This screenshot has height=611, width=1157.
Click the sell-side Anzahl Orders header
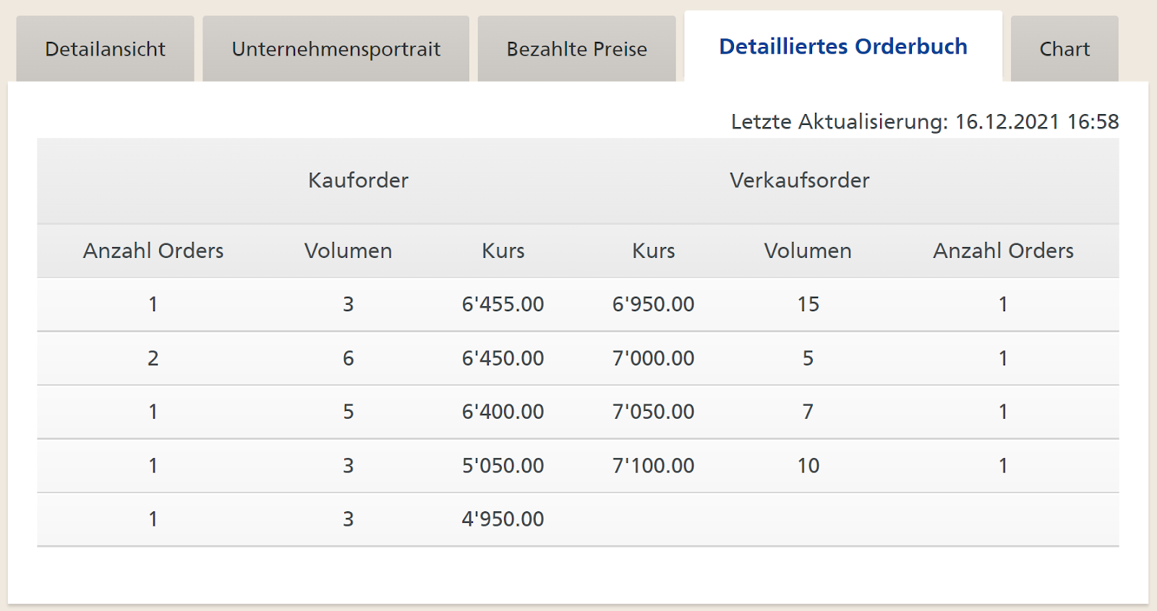[1003, 251]
